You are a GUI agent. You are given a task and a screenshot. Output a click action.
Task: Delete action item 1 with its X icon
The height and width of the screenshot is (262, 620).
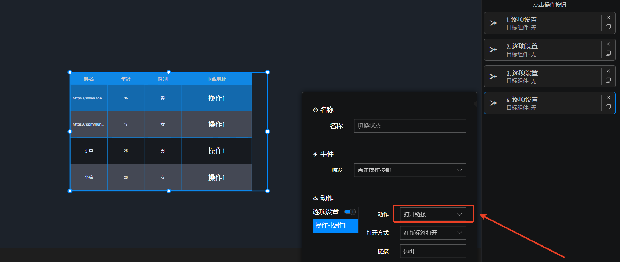click(x=608, y=18)
